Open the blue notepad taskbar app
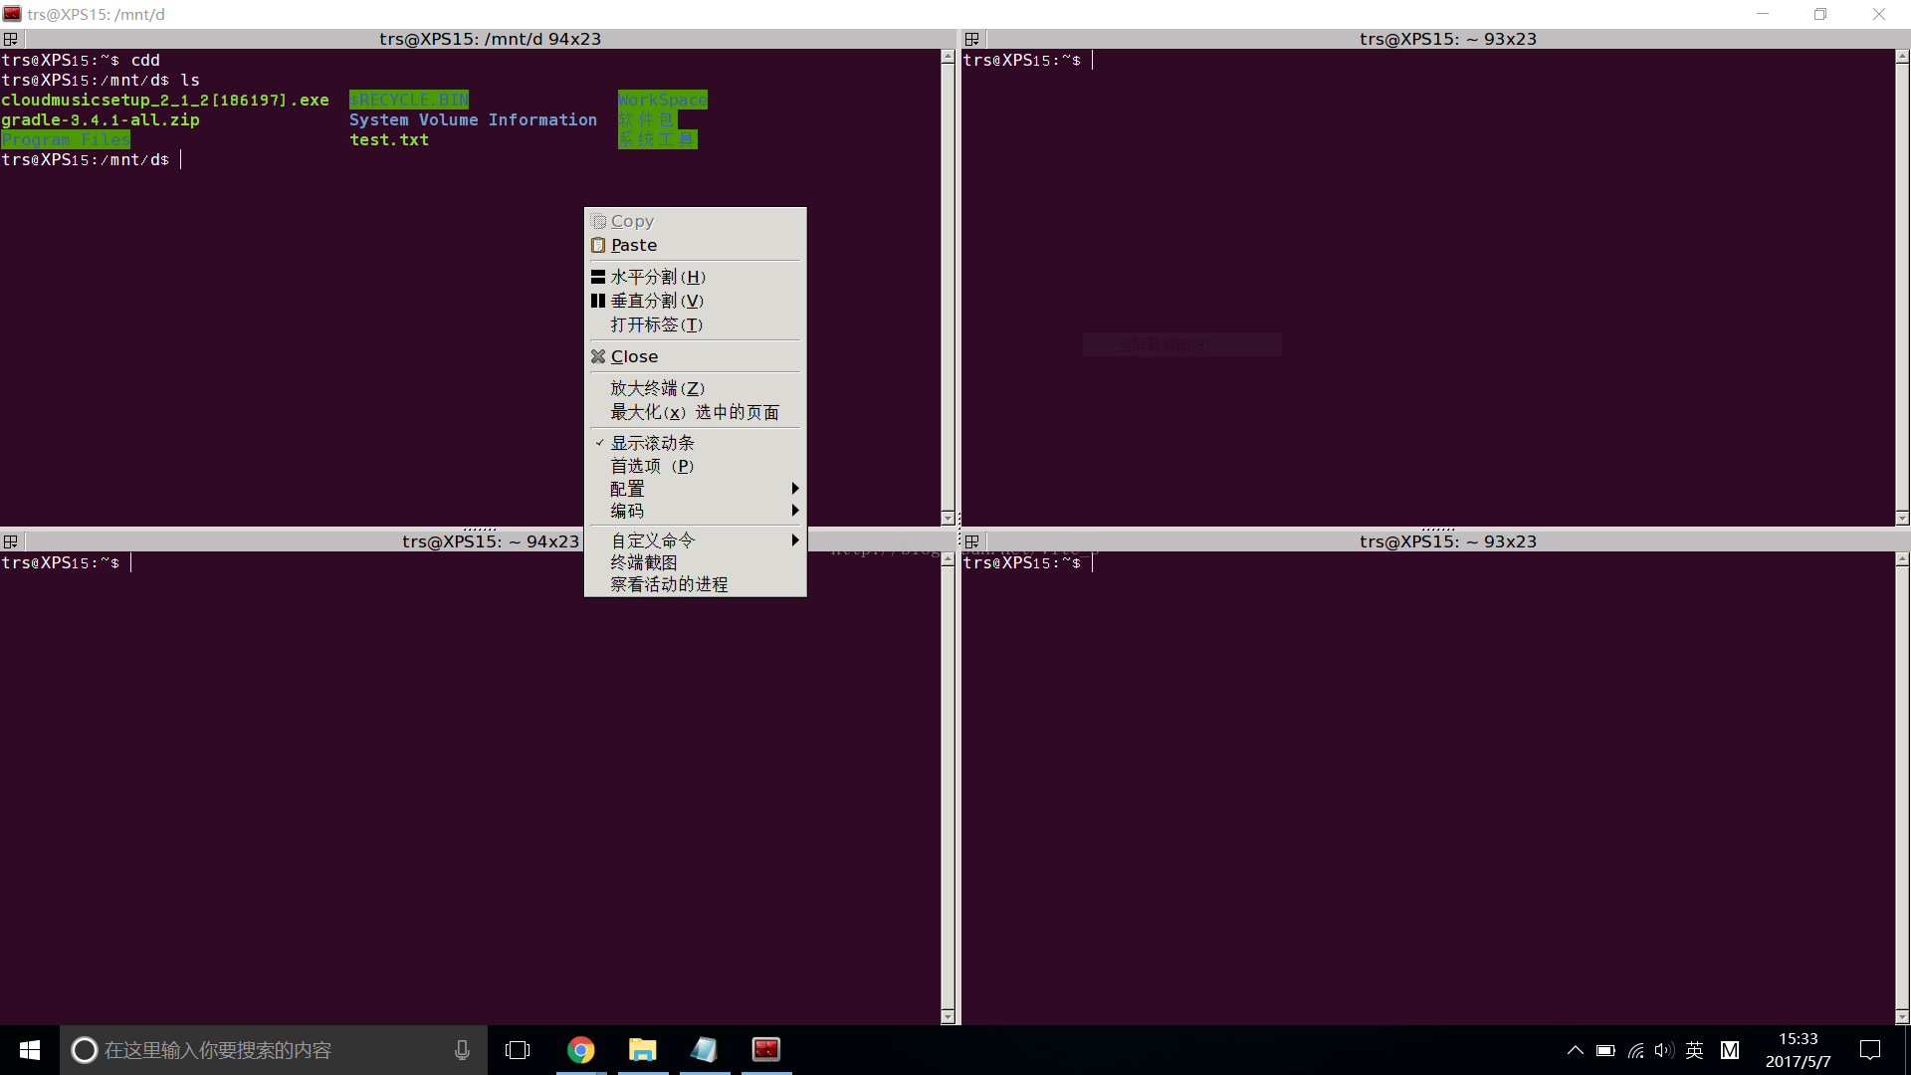 [705, 1050]
